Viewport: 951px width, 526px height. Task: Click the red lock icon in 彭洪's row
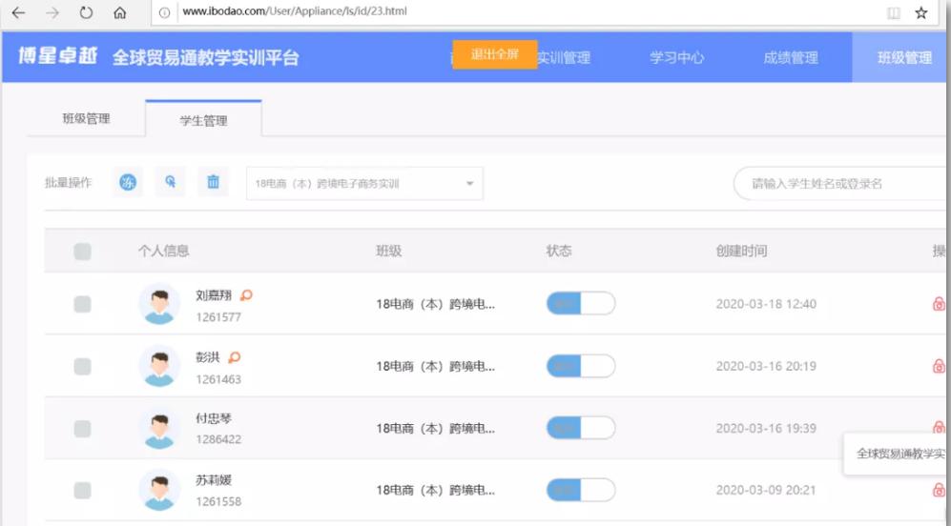tap(939, 366)
